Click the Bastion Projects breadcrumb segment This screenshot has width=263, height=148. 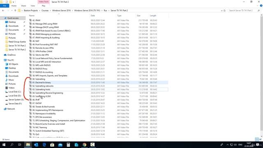click(31, 10)
